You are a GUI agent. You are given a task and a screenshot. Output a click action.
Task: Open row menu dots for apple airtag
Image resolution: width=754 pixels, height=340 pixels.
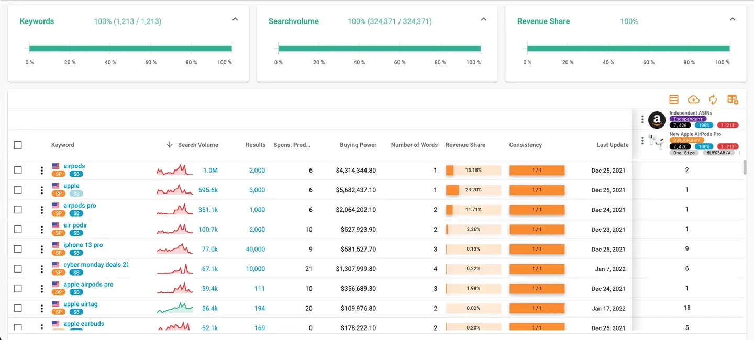point(42,309)
